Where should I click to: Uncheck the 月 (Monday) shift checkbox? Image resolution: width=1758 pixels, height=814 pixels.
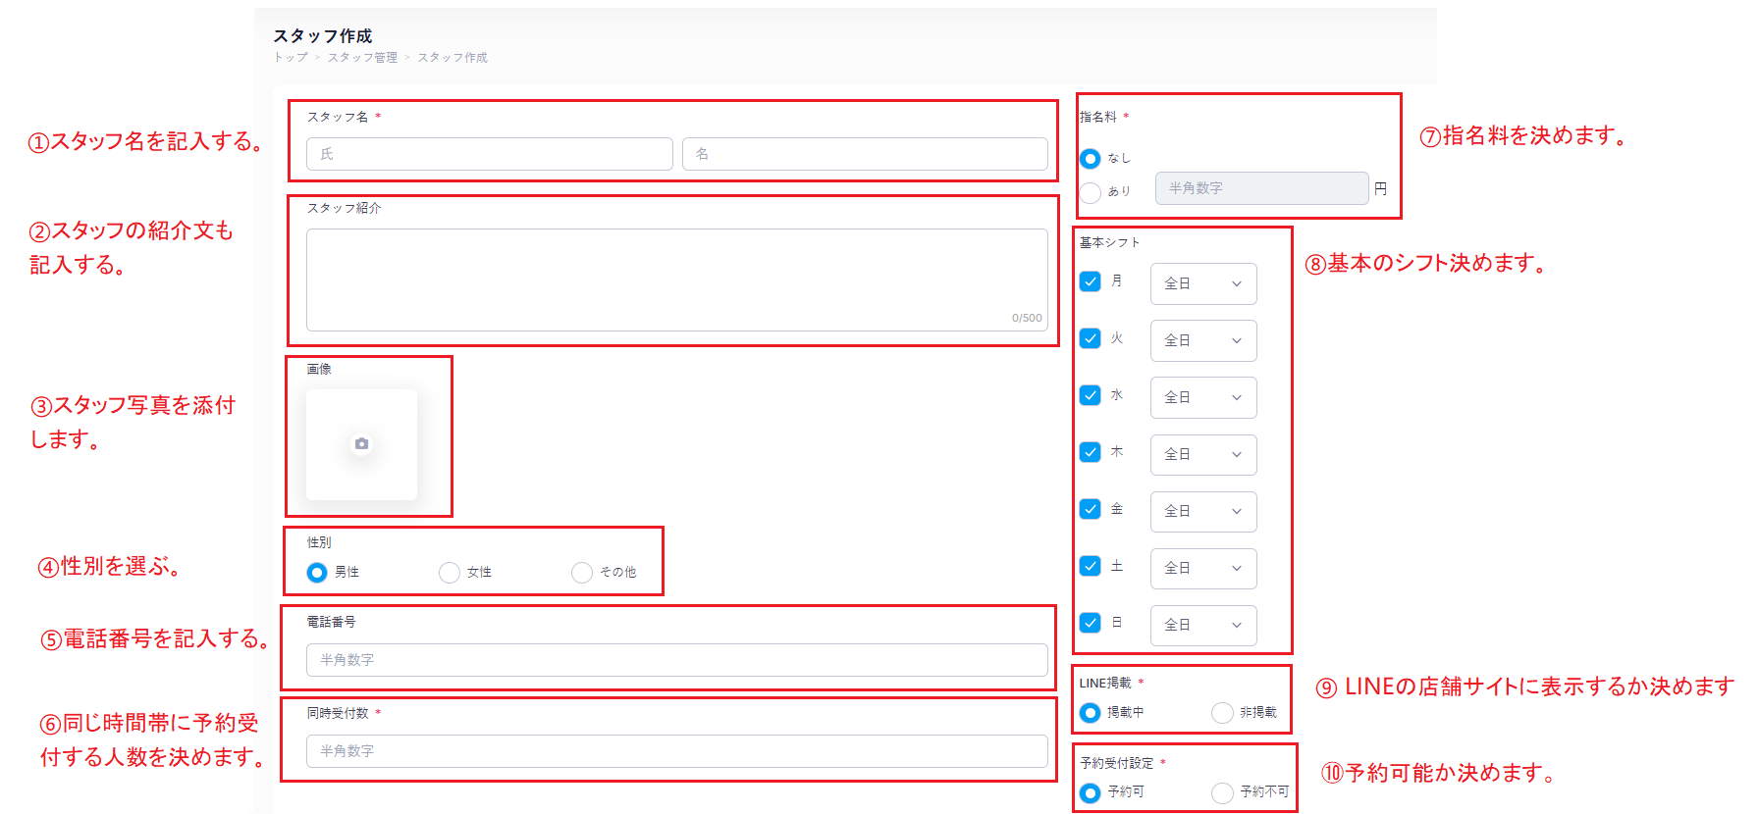pos(1090,281)
